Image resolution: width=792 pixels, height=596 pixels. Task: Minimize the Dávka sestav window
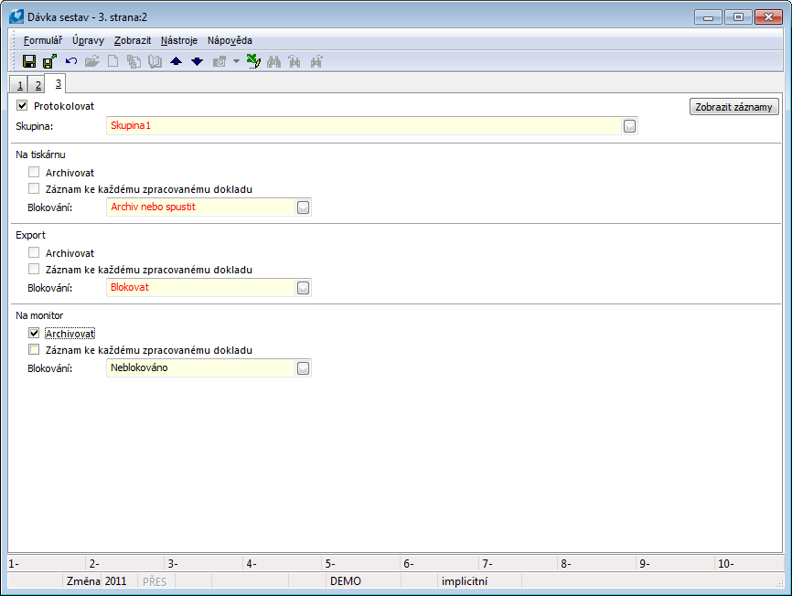tap(708, 17)
